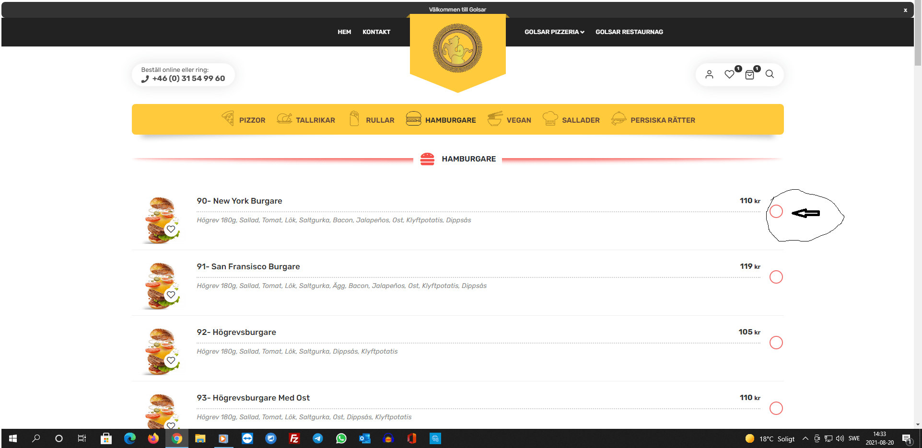The height and width of the screenshot is (448, 922).
Task: Open the wishlist heart icon in header
Action: tap(729, 74)
